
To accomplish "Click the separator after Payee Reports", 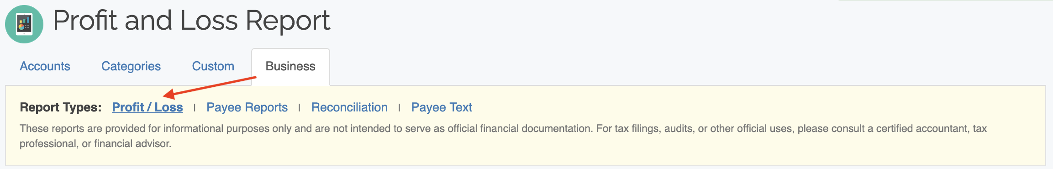I will pos(299,108).
